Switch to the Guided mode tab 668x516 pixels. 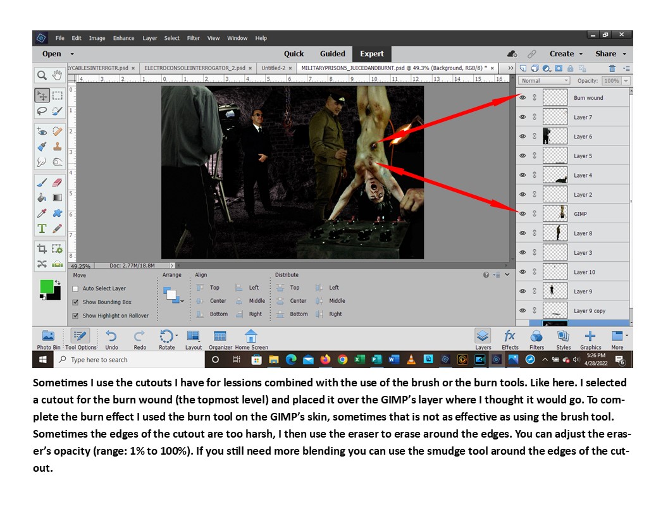coord(332,54)
